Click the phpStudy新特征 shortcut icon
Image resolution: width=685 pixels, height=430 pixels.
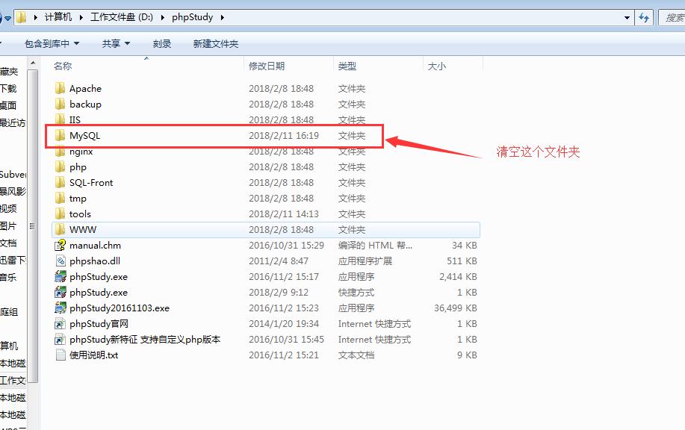point(60,340)
